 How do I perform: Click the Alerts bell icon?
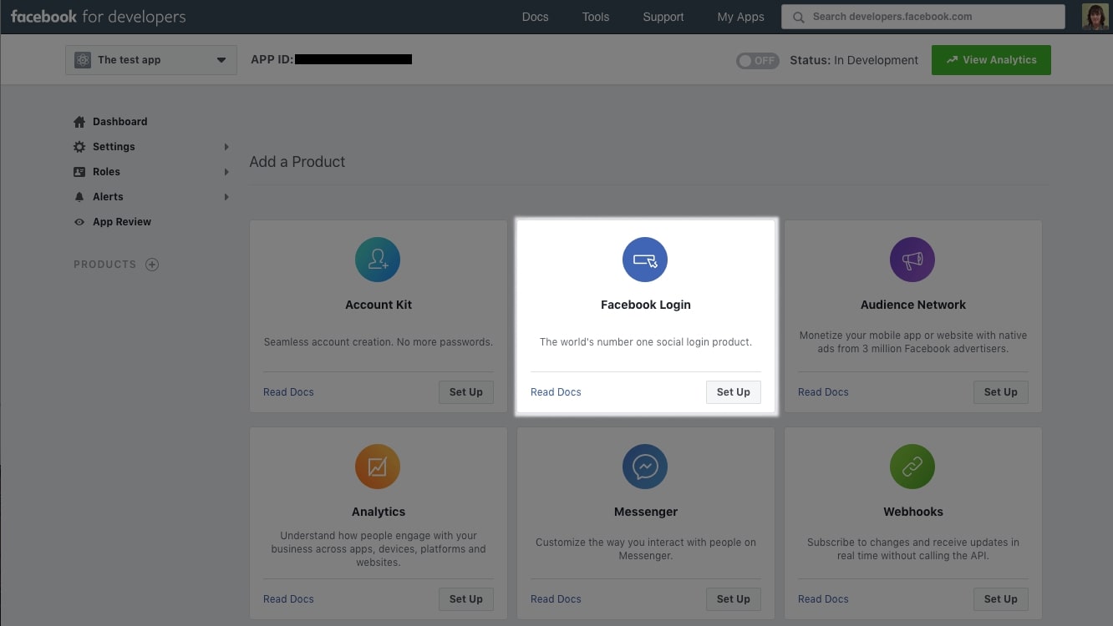[x=79, y=197]
